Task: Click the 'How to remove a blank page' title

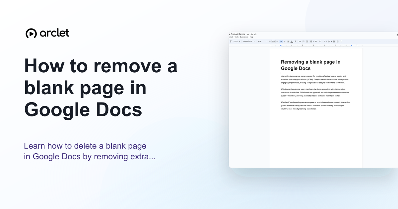Action: tap(101, 88)
